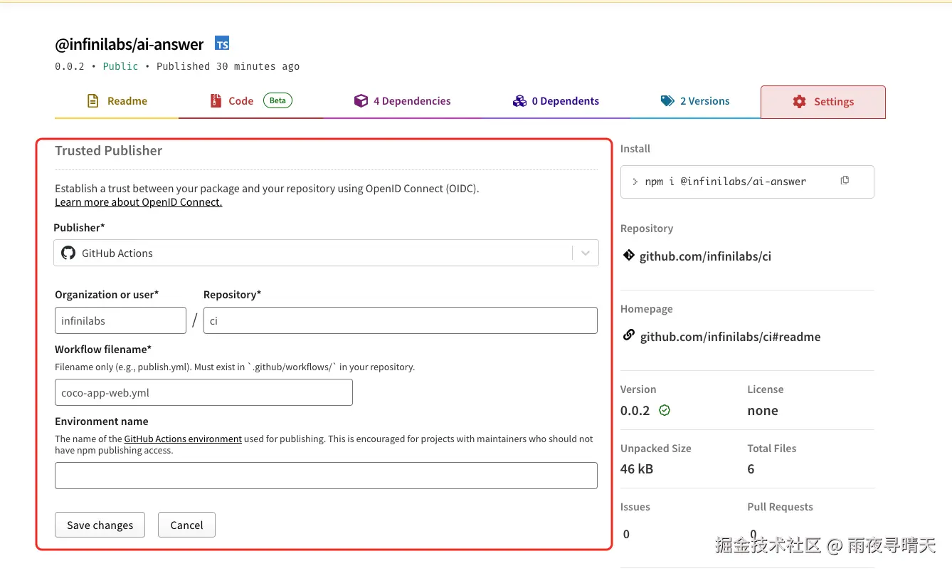
Task: Click the green verified checkmark beside 0.0.2
Action: pos(665,411)
